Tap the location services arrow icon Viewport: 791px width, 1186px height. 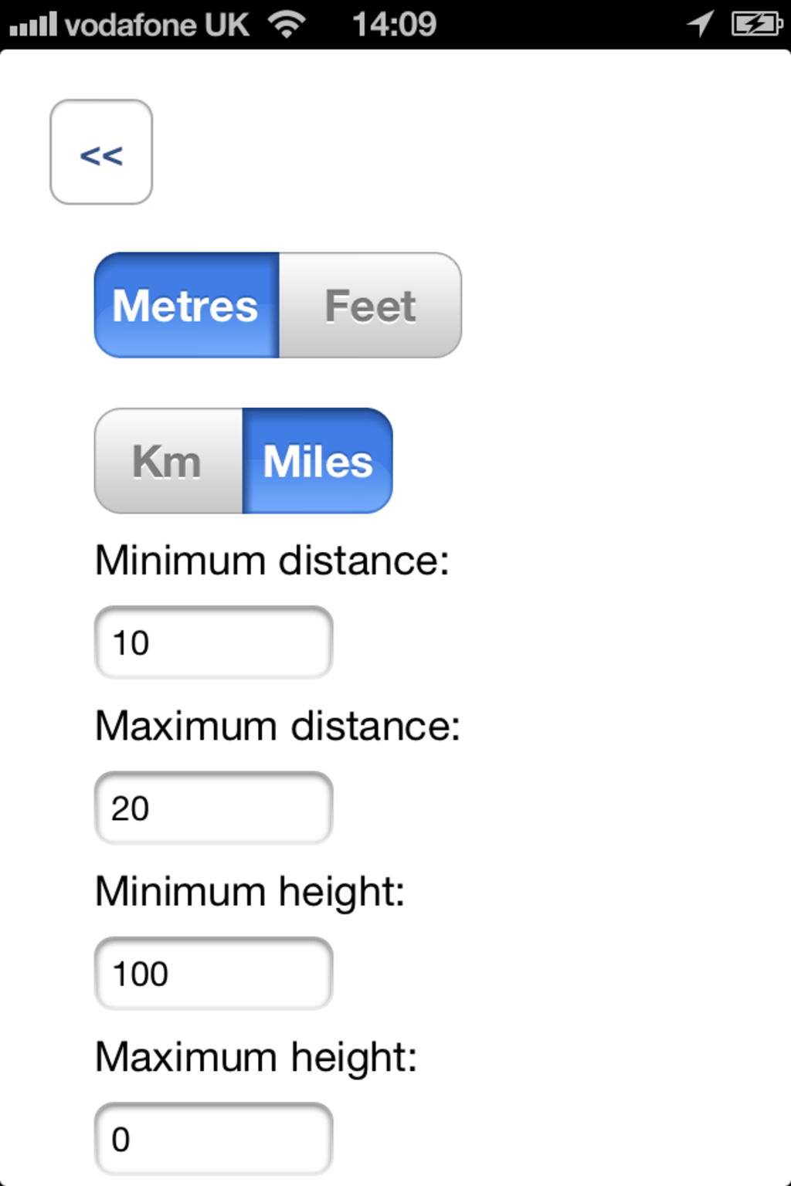[700, 23]
